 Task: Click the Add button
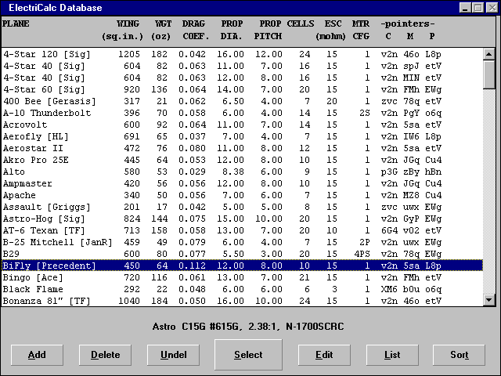tap(37, 355)
